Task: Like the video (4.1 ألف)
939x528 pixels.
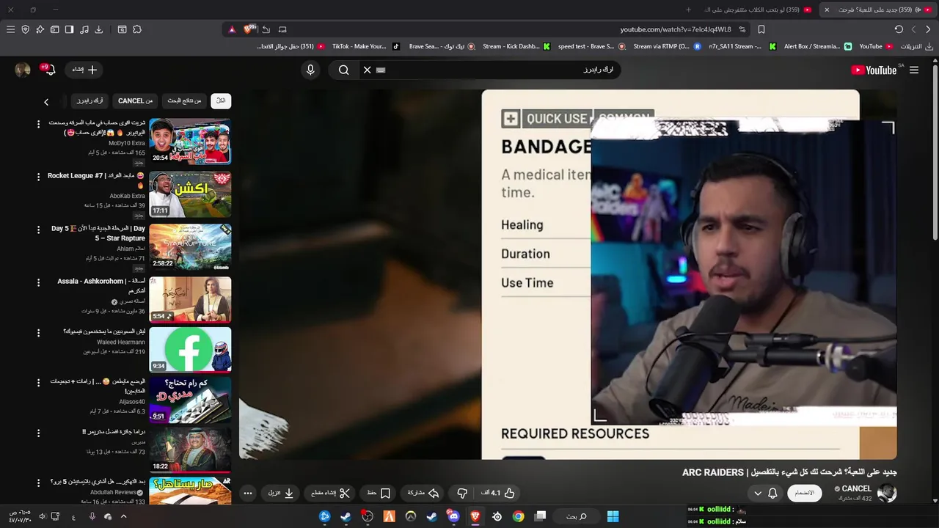Action: coord(499,493)
